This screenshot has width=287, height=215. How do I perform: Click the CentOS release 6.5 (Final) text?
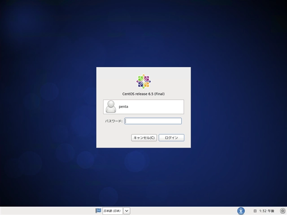point(143,94)
